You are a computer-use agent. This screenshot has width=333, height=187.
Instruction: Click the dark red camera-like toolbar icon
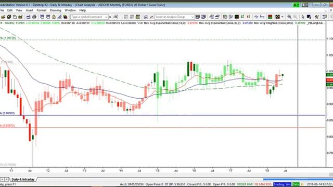(x=66, y=17)
